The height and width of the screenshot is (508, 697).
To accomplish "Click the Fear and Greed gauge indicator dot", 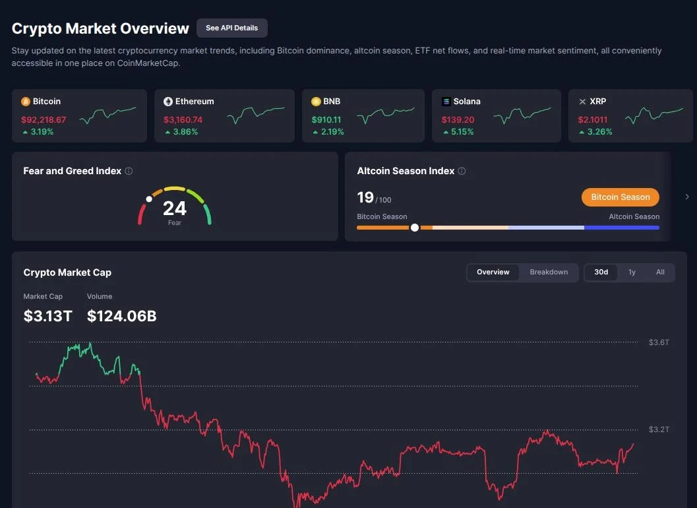I will click(149, 199).
